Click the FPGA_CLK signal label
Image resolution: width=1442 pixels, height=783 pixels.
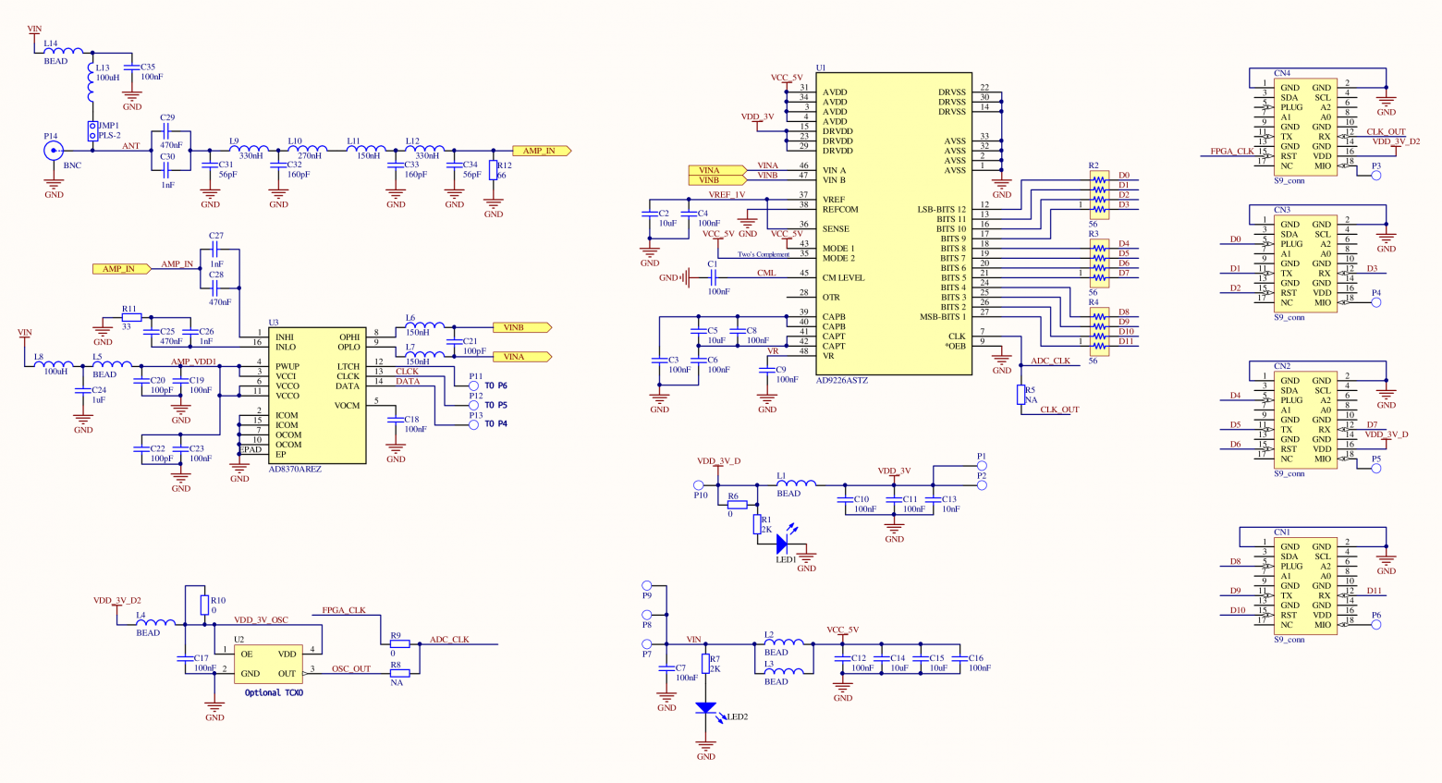[342, 610]
